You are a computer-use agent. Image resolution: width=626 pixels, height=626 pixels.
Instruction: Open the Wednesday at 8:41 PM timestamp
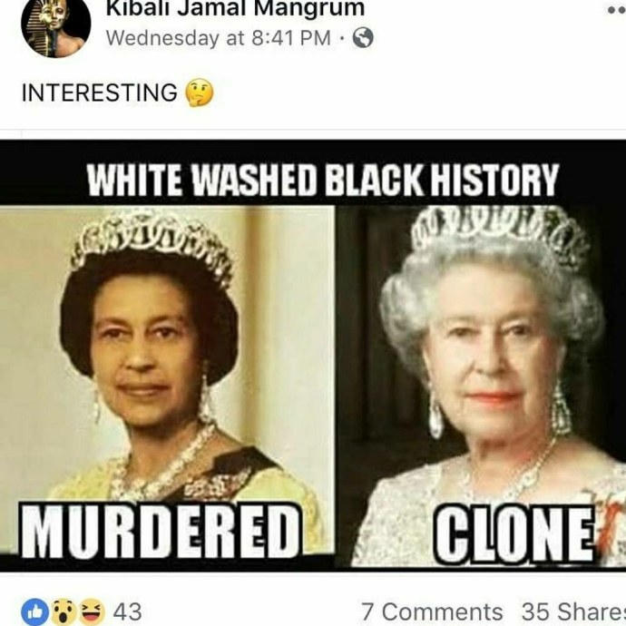point(219,38)
